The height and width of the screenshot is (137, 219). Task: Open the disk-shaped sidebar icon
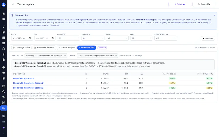pyautogui.click(x=4, y=73)
